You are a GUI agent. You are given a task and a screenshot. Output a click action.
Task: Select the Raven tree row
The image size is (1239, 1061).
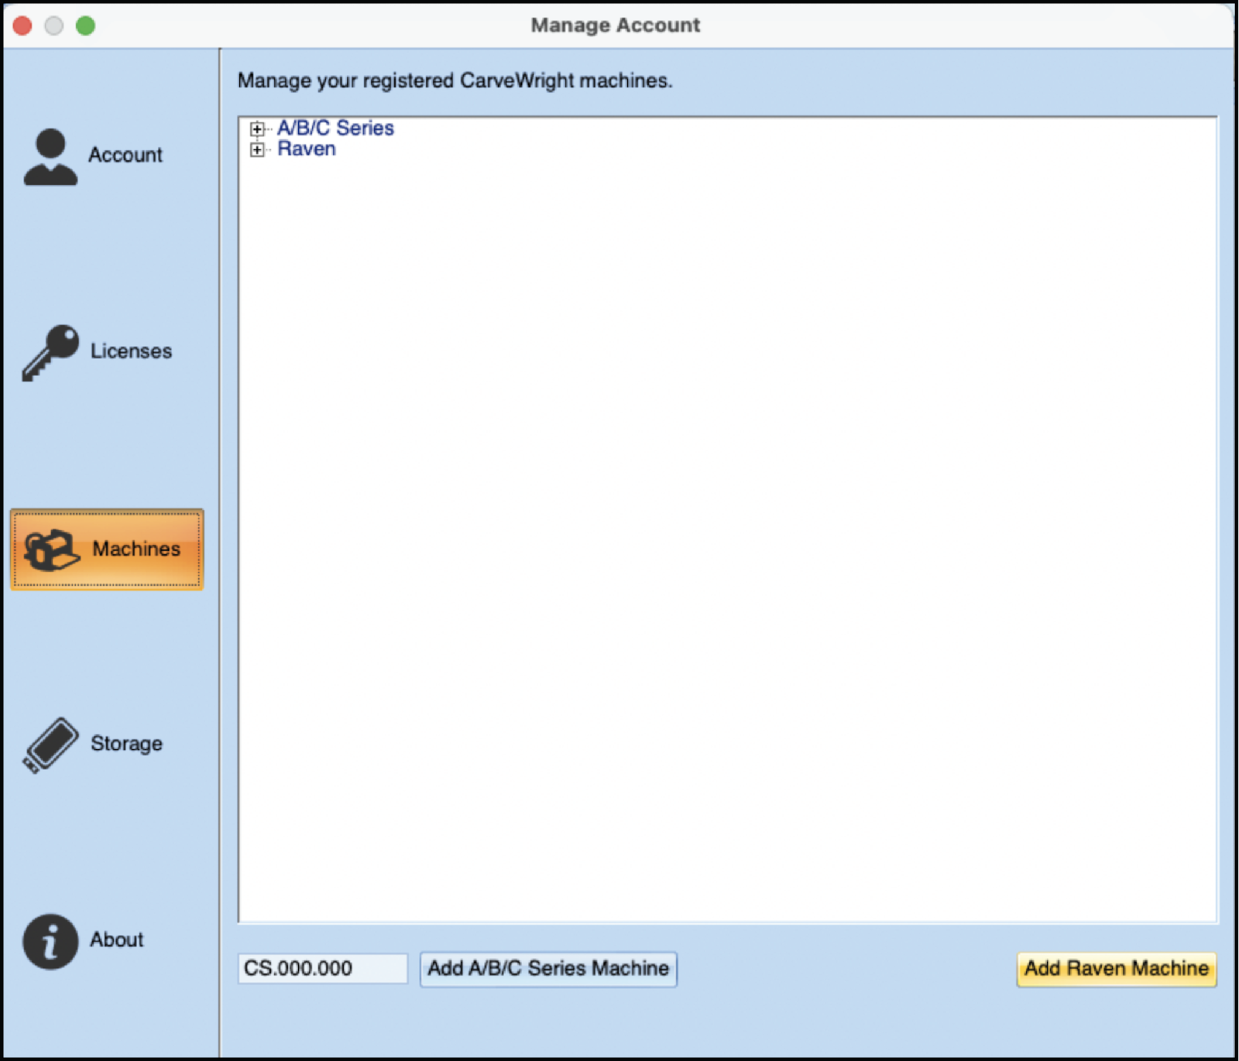(x=307, y=149)
